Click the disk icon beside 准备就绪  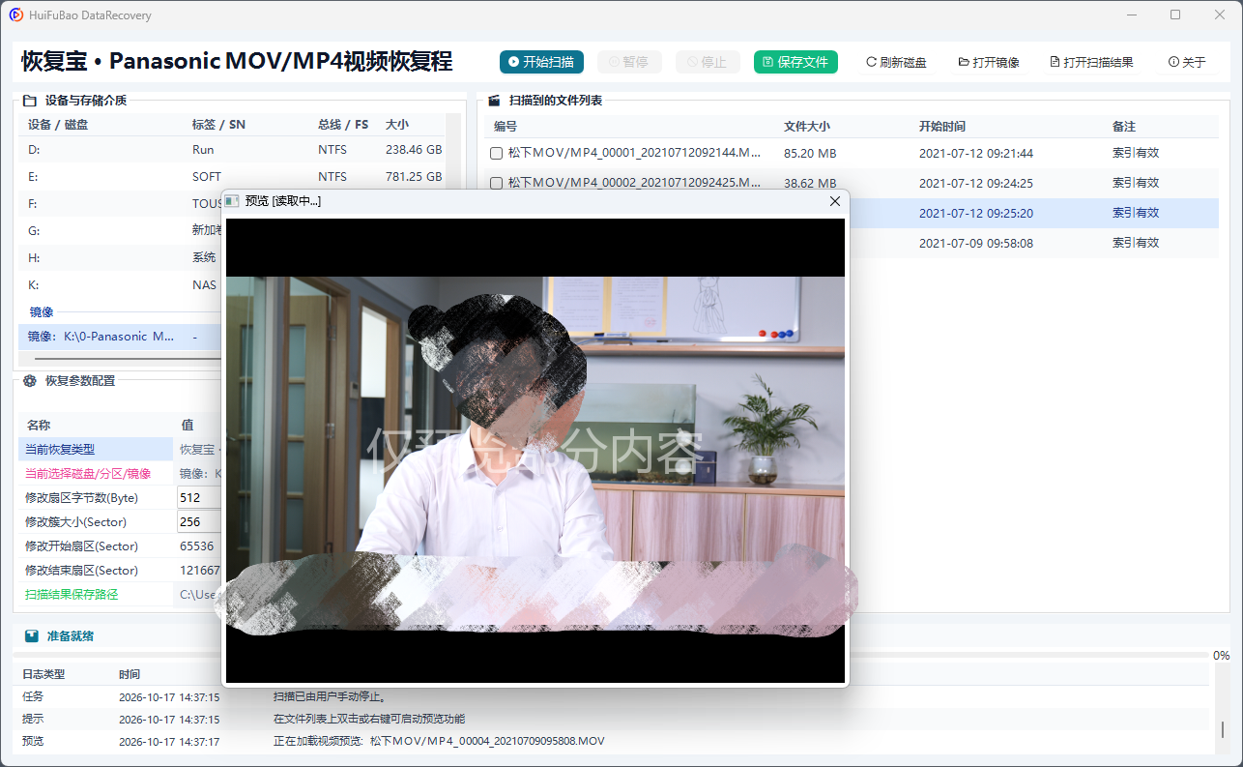(32, 636)
